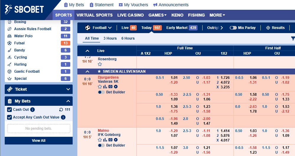Select Malmo away win odds 5.876
Viewport: 295px width, 156px height.
tap(225, 136)
